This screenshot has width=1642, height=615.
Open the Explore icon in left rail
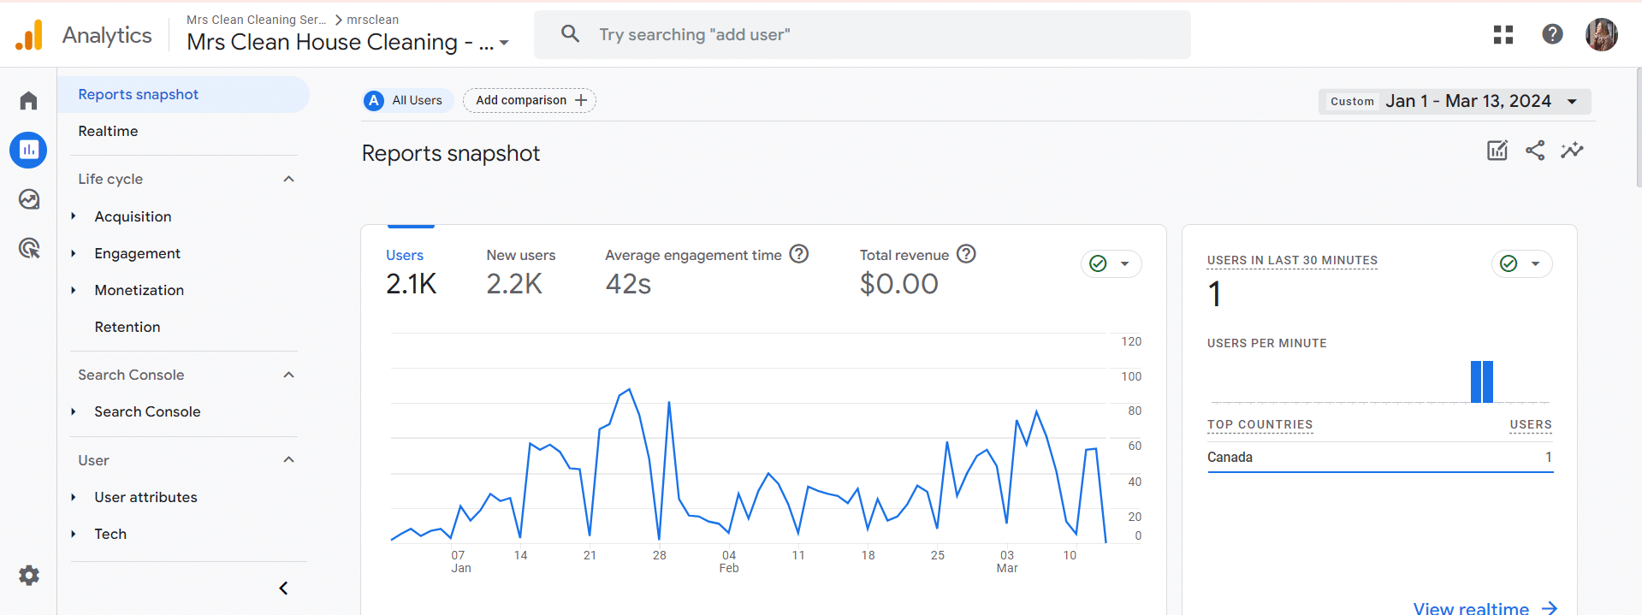coord(28,199)
